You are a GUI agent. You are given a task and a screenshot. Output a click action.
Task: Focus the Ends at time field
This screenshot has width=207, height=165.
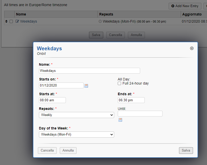pos(131,100)
